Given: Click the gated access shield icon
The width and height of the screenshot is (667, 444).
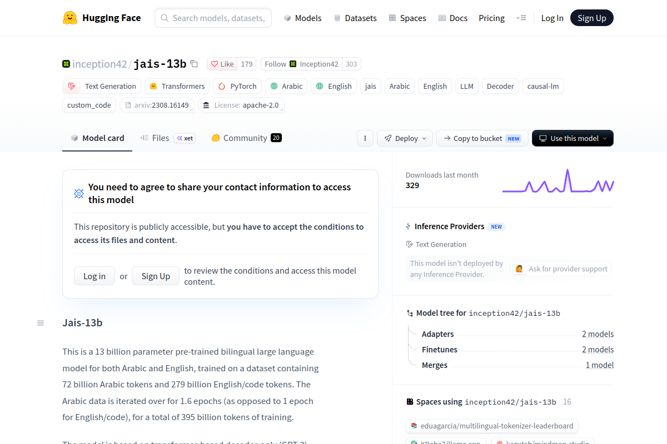Looking at the screenshot, I should tap(79, 194).
